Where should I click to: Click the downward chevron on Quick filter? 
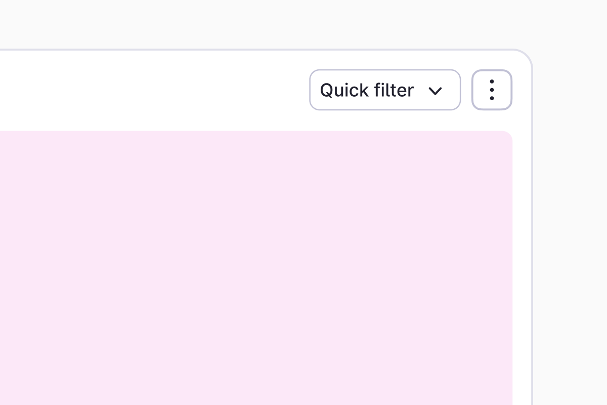click(x=436, y=91)
